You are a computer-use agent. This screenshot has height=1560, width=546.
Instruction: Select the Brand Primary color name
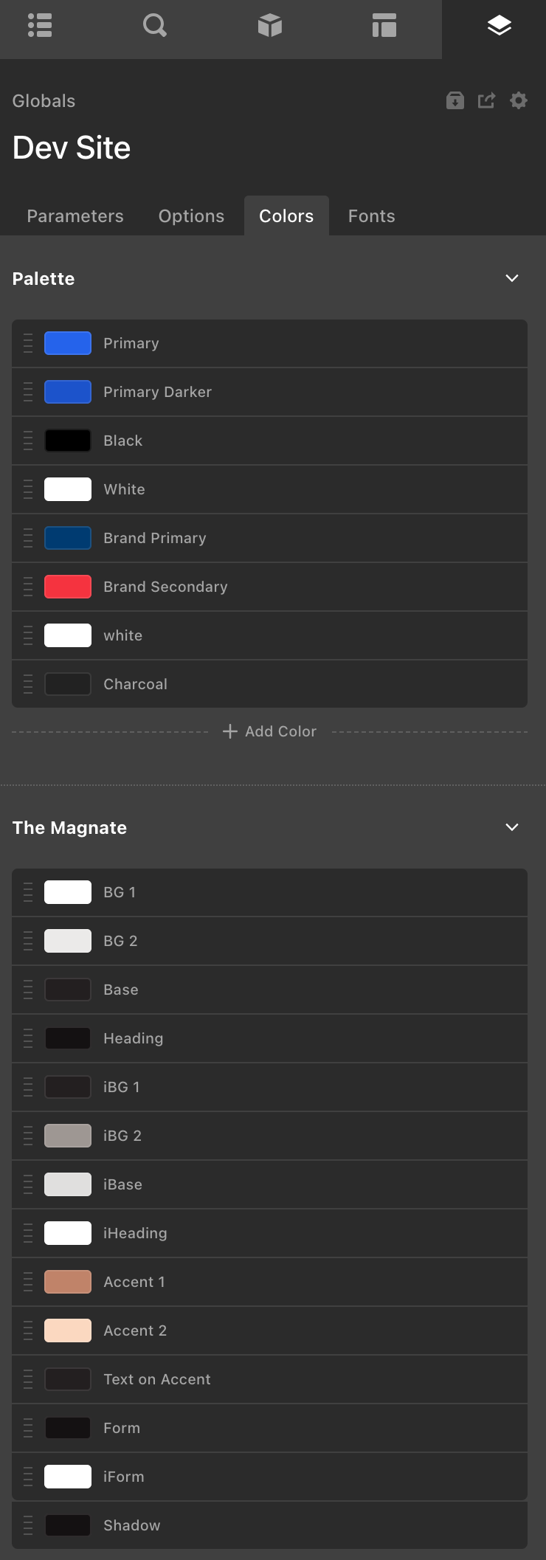tap(155, 538)
